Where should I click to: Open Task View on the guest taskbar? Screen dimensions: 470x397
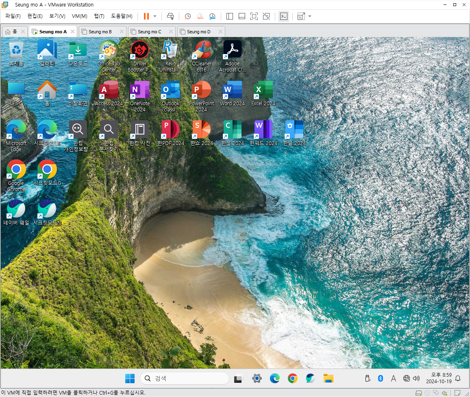pos(238,379)
